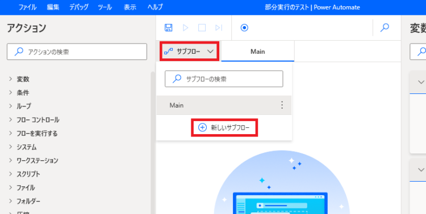
Task: Collapse the upper variables panel section chevron
Action: tap(421, 82)
